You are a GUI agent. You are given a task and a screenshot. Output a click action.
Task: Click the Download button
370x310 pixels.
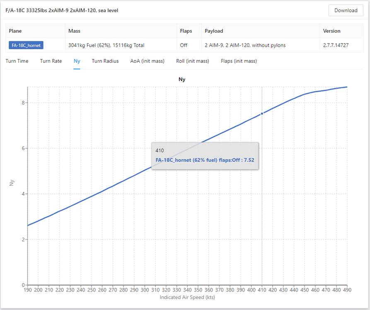point(346,10)
